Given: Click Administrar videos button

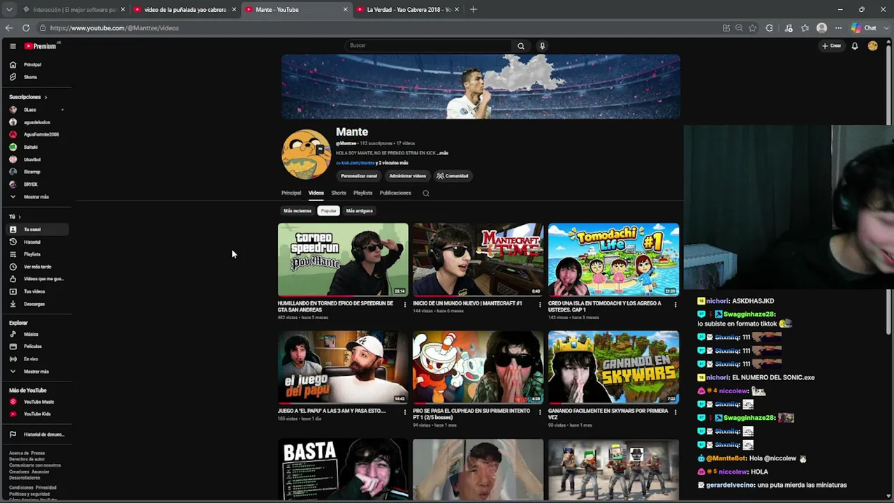Looking at the screenshot, I should click(407, 176).
